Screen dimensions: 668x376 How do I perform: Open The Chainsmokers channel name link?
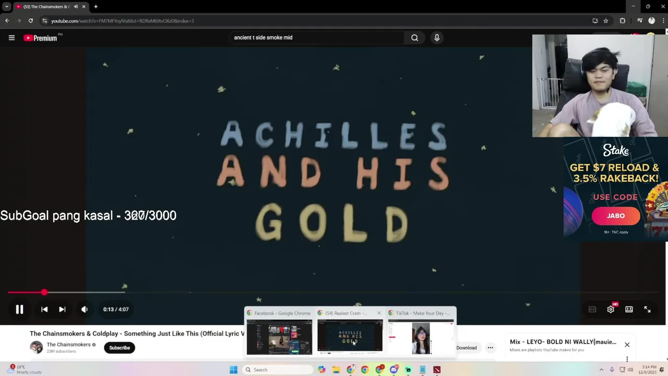[68, 345]
